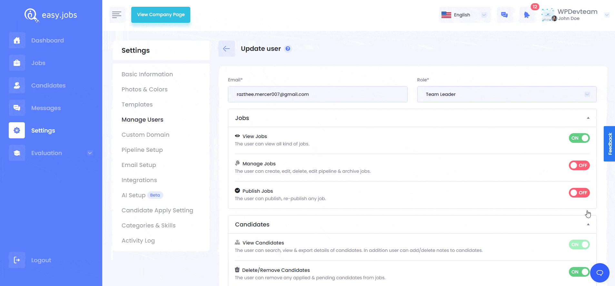The image size is (615, 286).
Task: Select Manage Users settings
Action: pos(142,120)
